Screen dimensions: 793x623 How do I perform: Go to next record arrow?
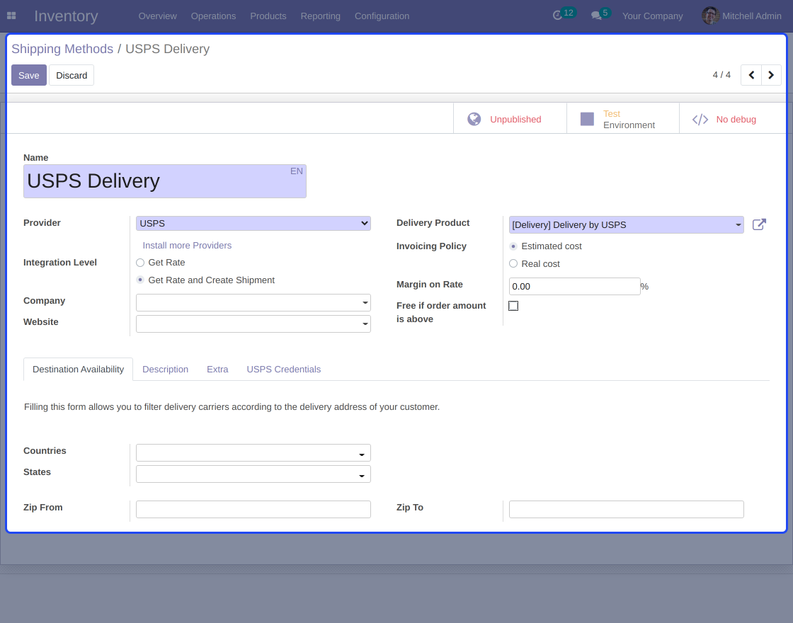pyautogui.click(x=771, y=75)
